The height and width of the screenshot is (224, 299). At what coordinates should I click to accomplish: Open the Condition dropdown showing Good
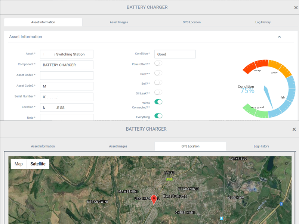tap(175, 54)
